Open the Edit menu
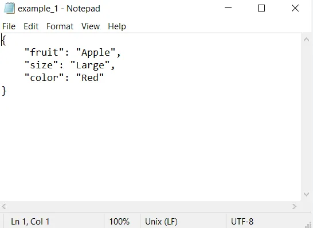 coord(31,26)
